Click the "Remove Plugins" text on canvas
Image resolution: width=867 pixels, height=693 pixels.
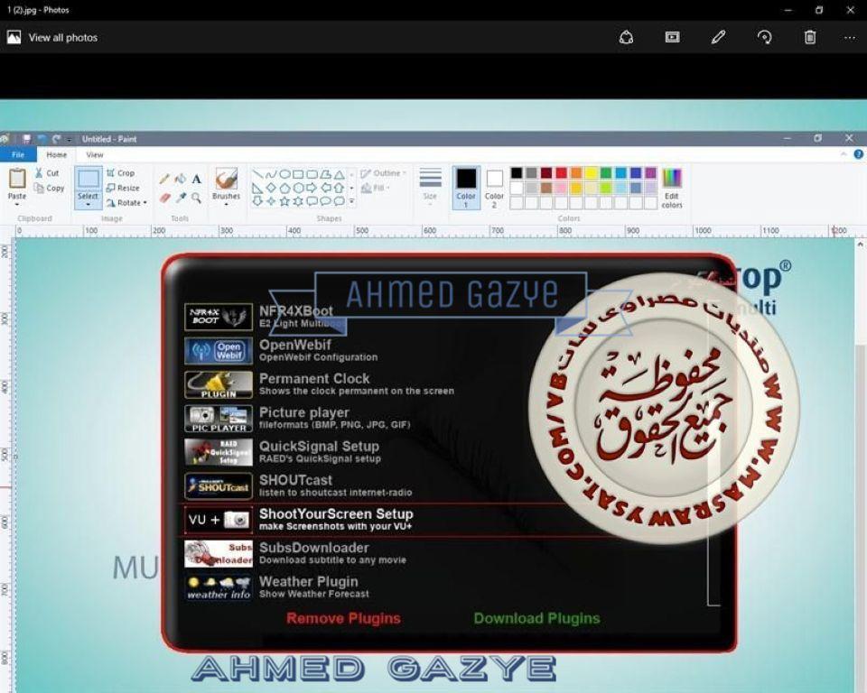(343, 618)
